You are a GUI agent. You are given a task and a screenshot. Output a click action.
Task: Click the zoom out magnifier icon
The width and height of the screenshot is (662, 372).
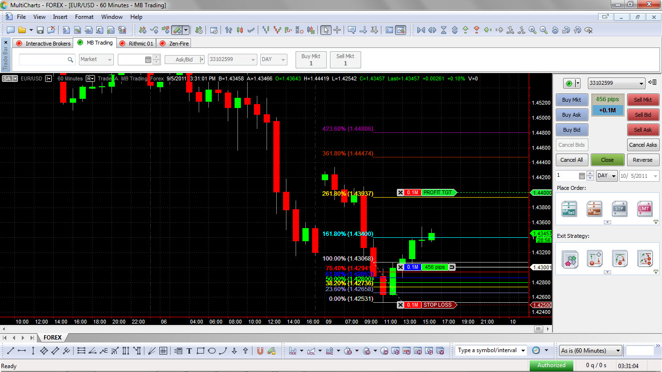544,30
